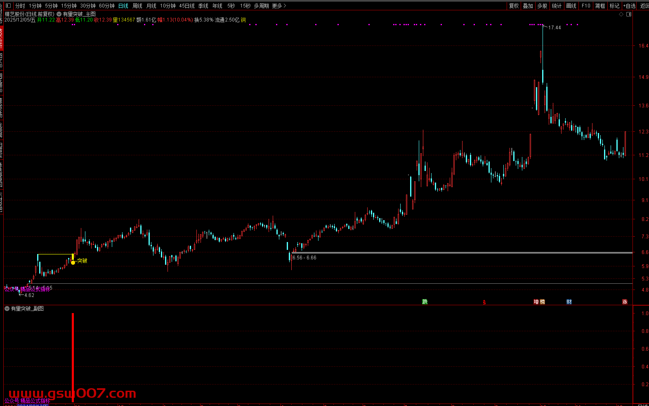Open the 有量突破_副图 indicator dropdown
Image resolution: width=649 pixels, height=406 pixels.
point(7,309)
